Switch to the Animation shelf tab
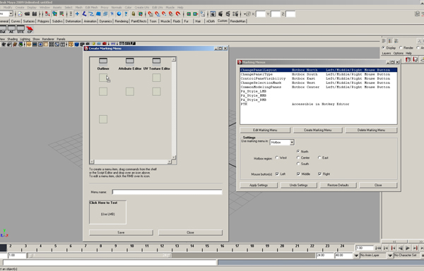This screenshot has width=424, height=271. (90, 21)
